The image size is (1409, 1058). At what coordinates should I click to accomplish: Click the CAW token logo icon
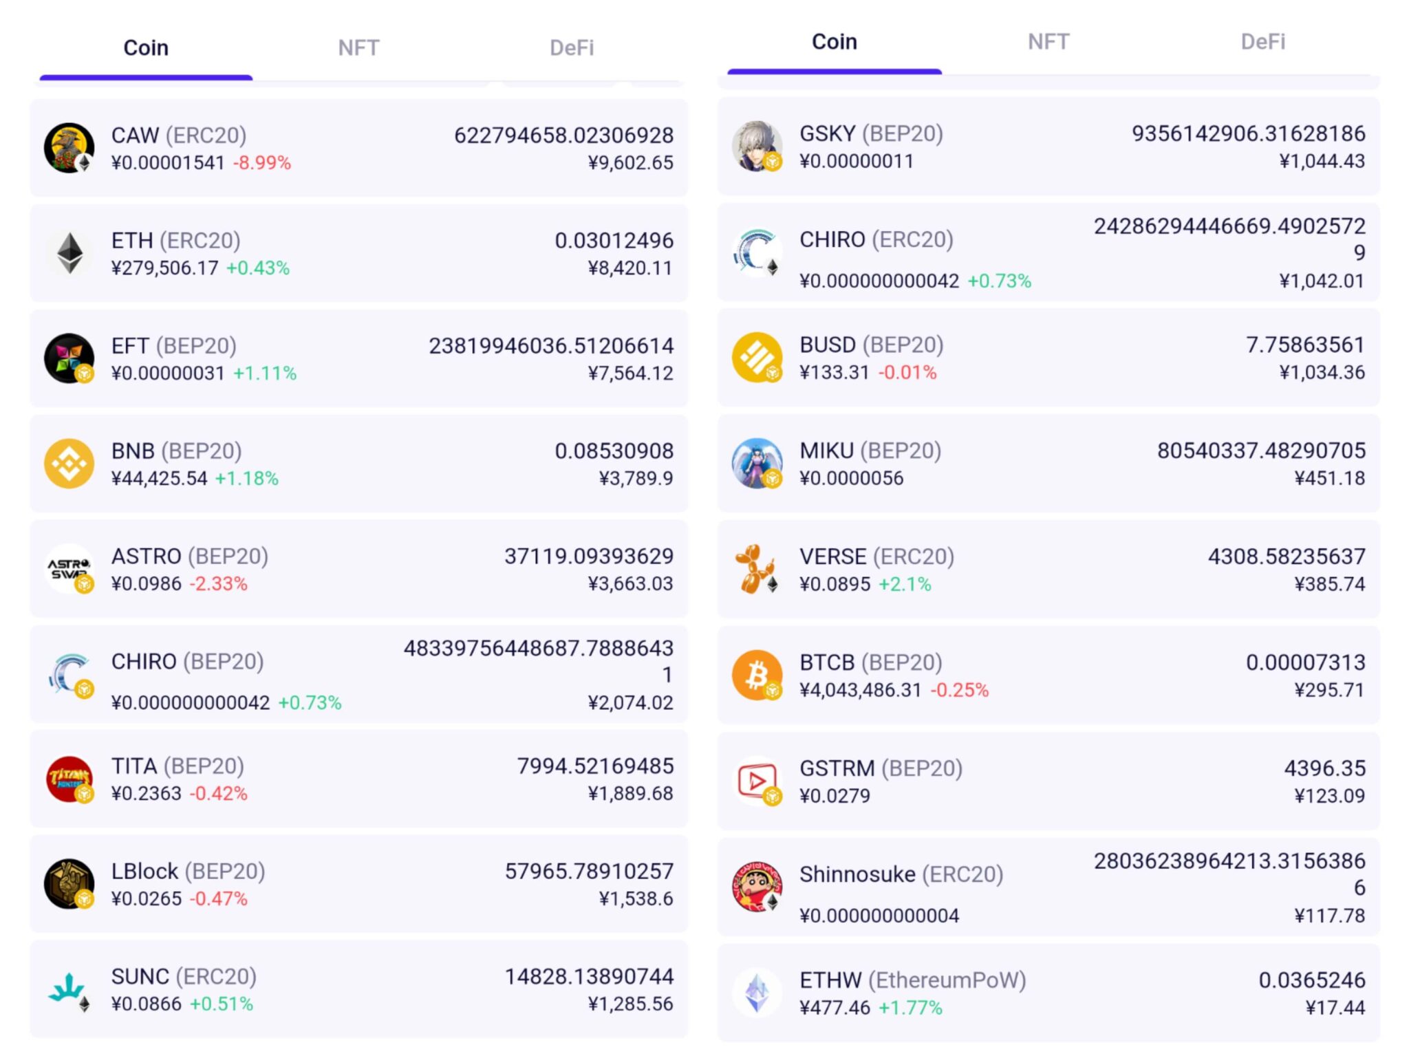pyautogui.click(x=69, y=147)
